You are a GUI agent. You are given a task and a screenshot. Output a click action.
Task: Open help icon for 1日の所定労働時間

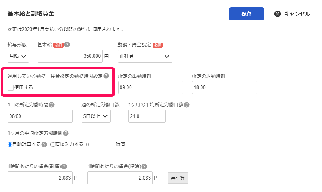click(52, 105)
